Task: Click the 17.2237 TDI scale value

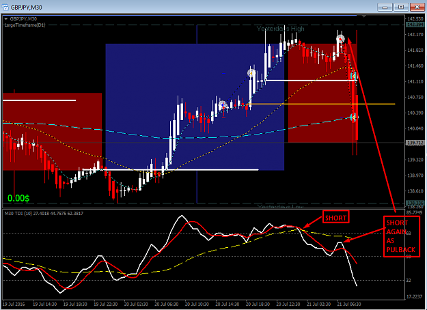Action: (414, 296)
